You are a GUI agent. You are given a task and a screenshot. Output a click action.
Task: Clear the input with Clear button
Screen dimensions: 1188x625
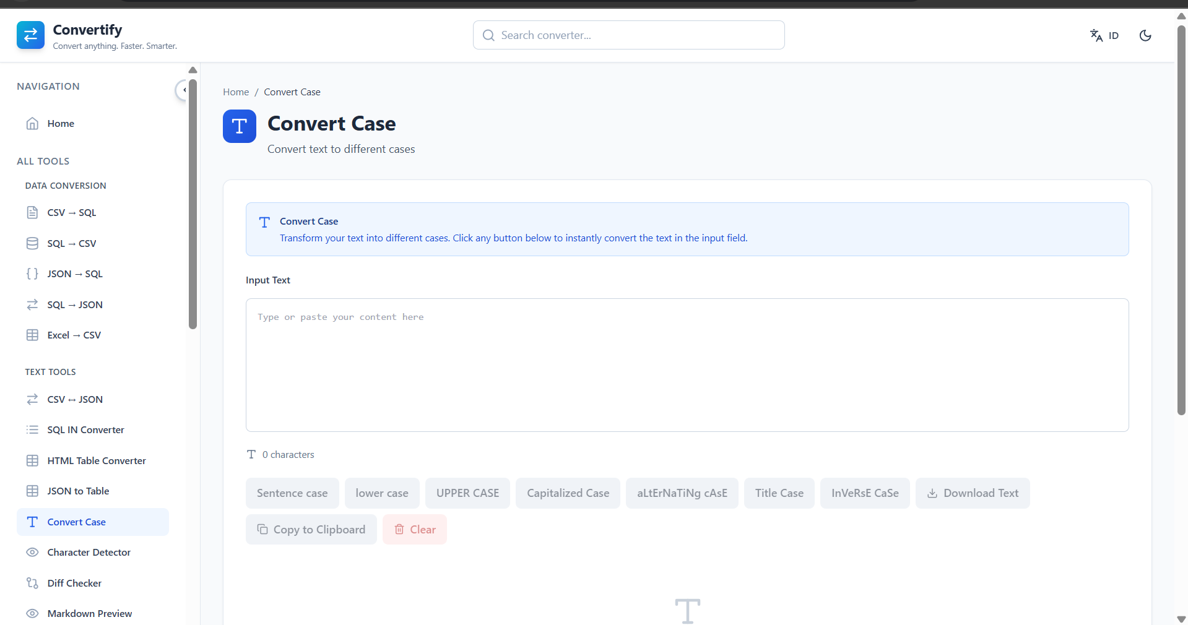[x=415, y=530]
